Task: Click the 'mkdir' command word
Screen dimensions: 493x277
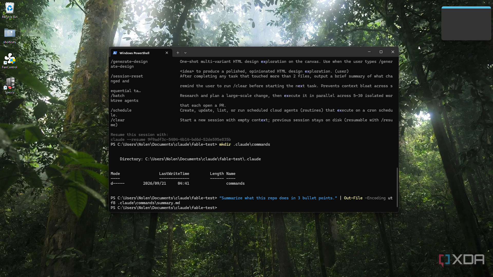Action: 225,144
